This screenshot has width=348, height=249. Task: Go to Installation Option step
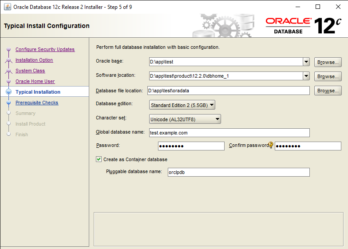coord(34,60)
